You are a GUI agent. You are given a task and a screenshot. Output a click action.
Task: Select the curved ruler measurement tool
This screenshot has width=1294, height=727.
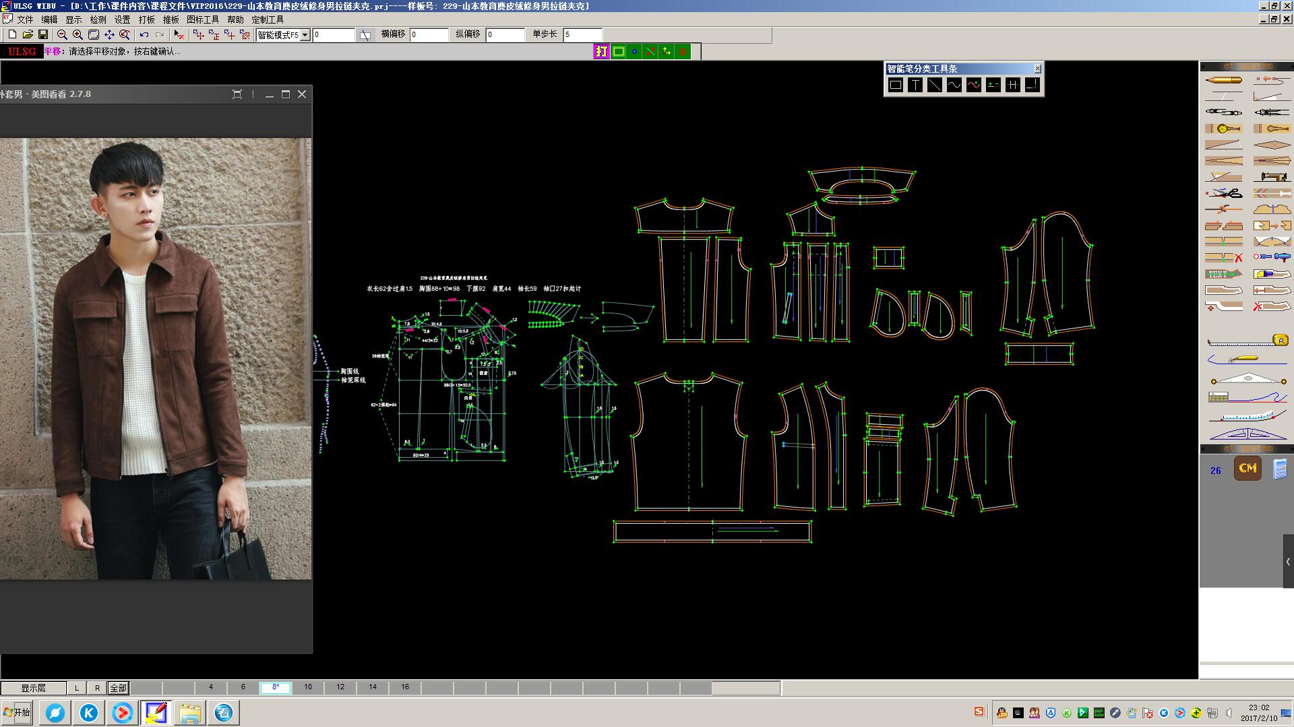1248,415
